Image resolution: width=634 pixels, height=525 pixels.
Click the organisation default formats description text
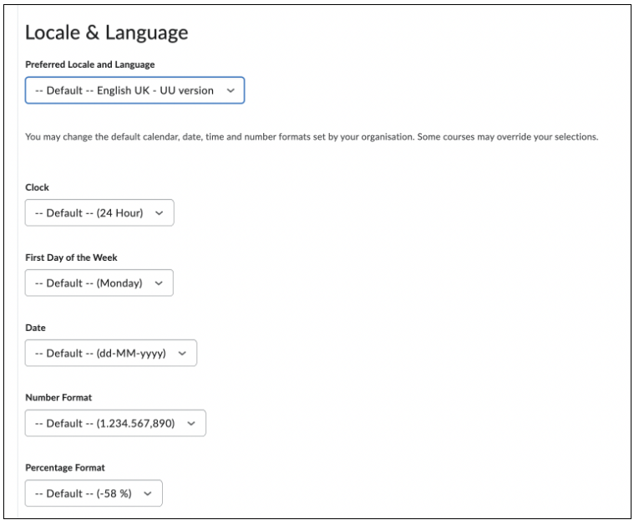(x=312, y=137)
